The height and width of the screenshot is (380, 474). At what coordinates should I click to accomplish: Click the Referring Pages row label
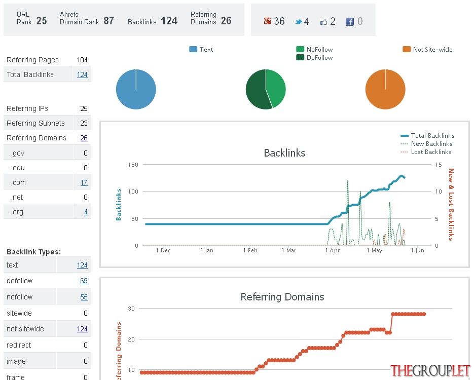32,60
